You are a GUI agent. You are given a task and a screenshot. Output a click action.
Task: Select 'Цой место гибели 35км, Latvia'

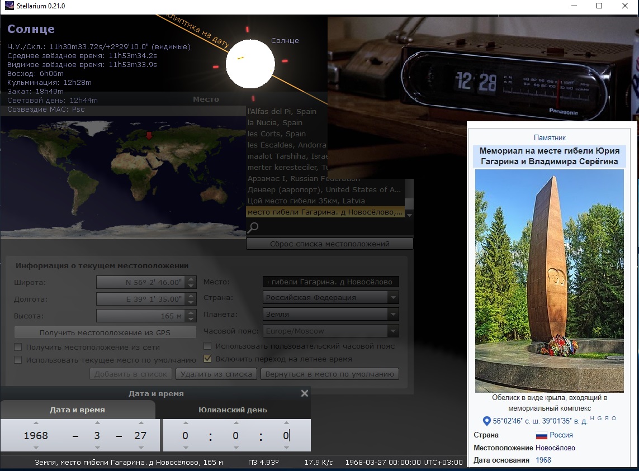(306, 201)
